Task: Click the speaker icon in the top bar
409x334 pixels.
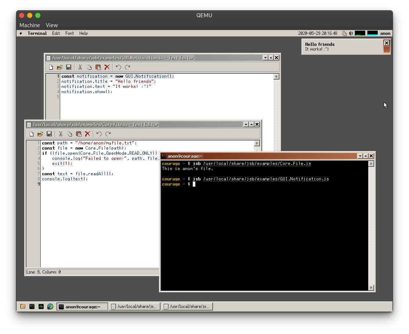Action: pyautogui.click(x=351, y=33)
